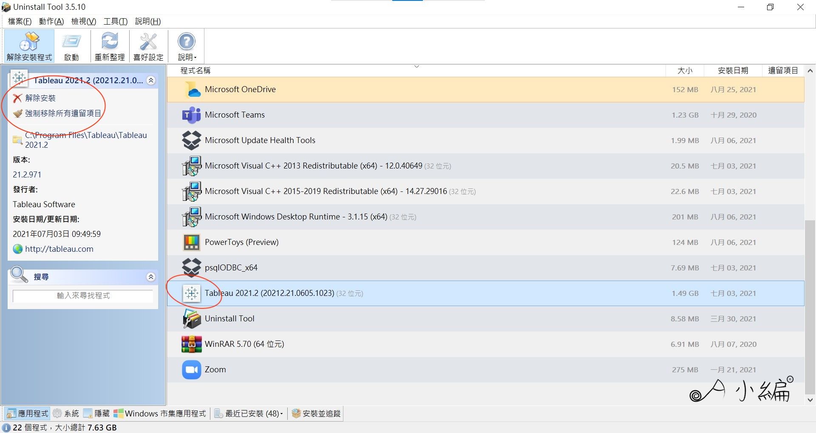Click the Microsoft Teams icon
Viewport: 816px width, 433px height.
tap(192, 115)
